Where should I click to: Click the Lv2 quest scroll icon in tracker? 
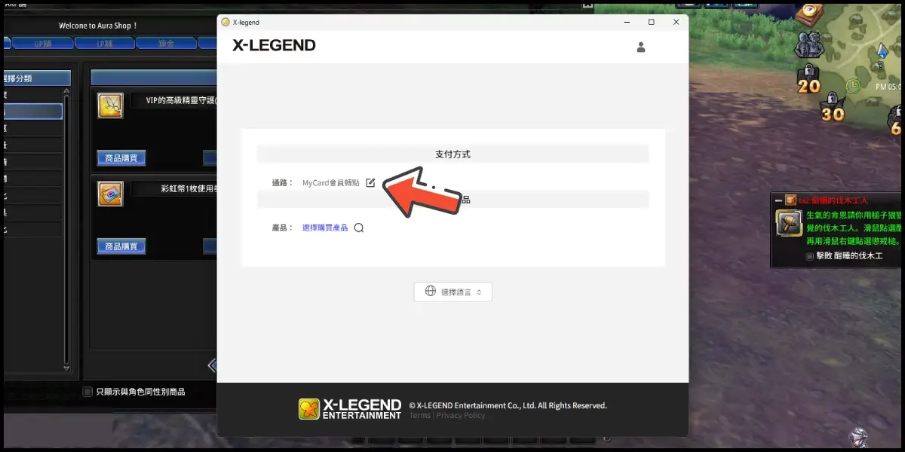click(790, 200)
